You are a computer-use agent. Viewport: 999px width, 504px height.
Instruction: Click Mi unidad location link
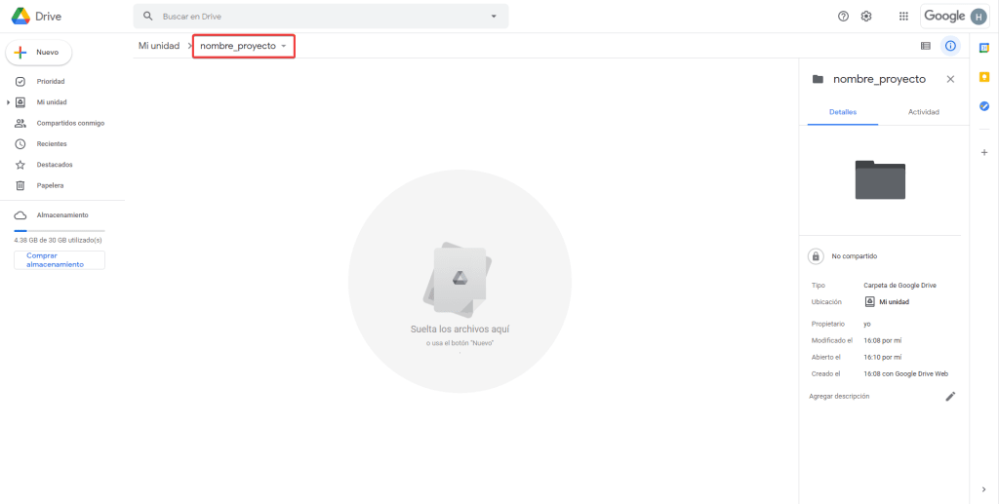[x=887, y=301]
